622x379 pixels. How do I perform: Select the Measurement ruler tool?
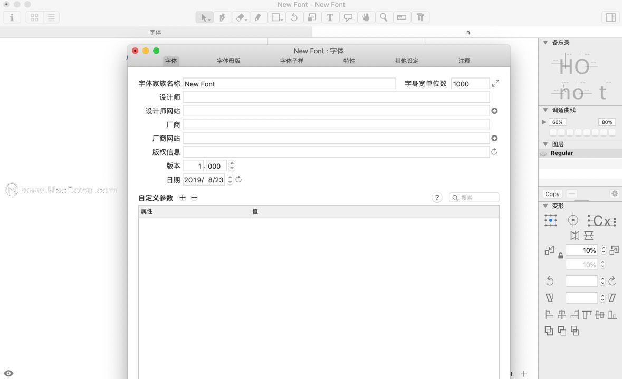pos(401,17)
